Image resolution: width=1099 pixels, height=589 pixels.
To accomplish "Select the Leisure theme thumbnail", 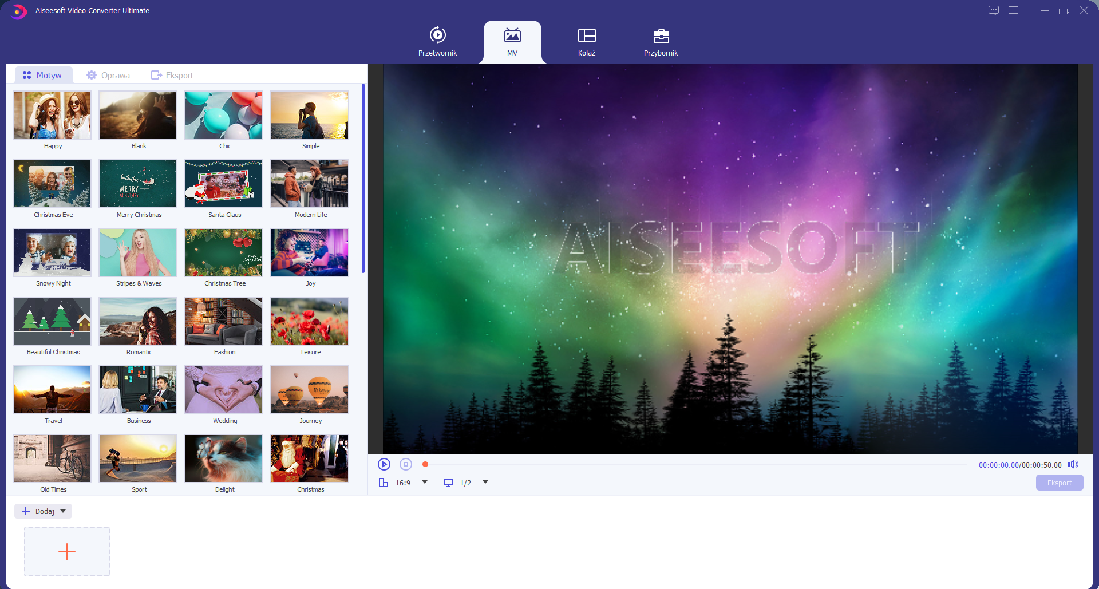I will point(310,321).
